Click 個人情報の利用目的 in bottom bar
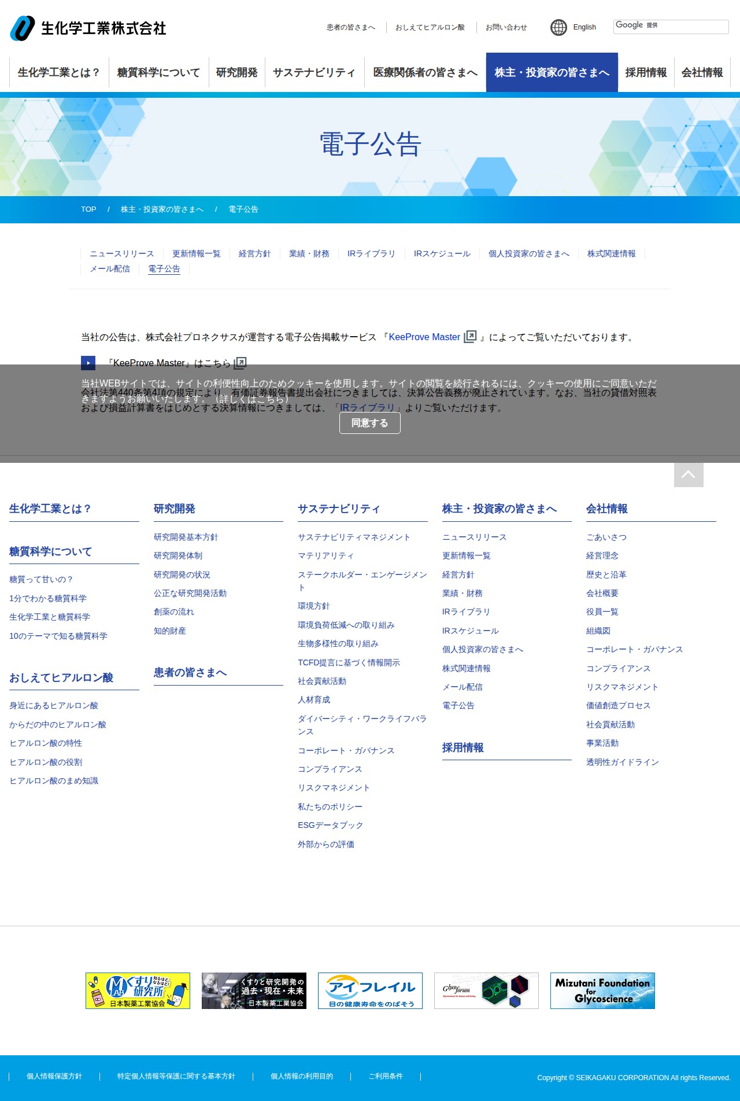This screenshot has height=1101, width=740. click(302, 1076)
